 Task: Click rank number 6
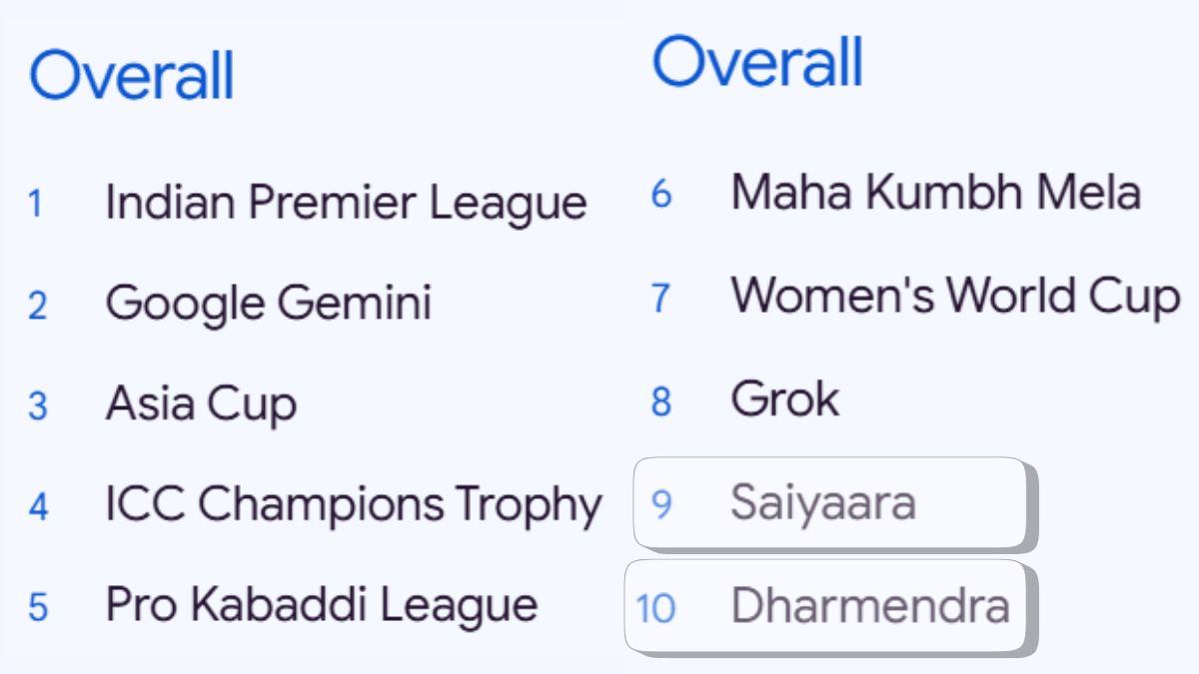[x=661, y=194]
